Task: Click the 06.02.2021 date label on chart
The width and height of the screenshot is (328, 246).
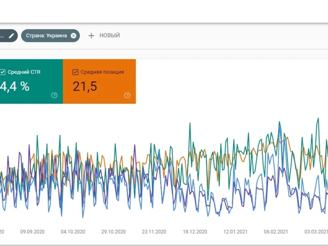Action: (x=276, y=232)
